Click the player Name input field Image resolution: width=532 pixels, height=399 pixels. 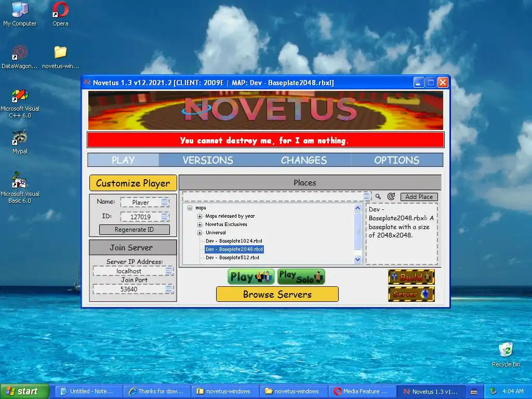point(145,202)
